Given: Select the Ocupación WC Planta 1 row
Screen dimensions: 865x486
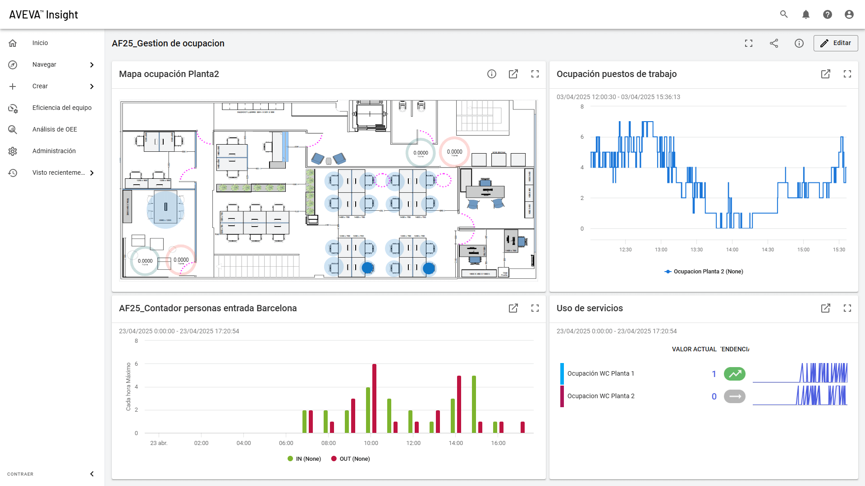Looking at the screenshot, I should (704, 374).
